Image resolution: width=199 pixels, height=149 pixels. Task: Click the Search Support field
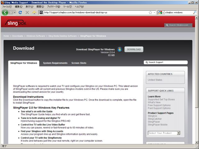166,62
